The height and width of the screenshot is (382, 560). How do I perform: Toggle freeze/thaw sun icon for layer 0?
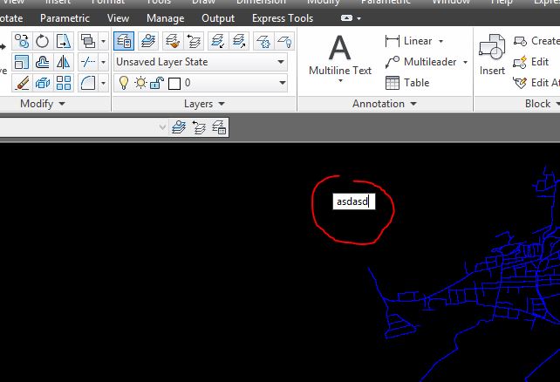[x=139, y=83]
